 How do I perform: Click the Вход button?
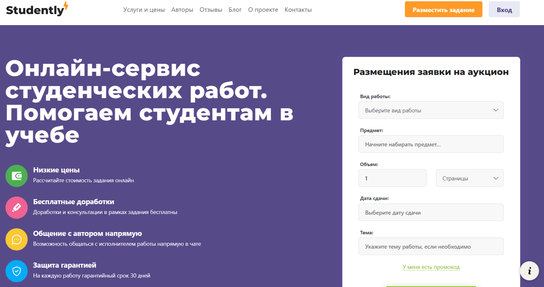(504, 10)
